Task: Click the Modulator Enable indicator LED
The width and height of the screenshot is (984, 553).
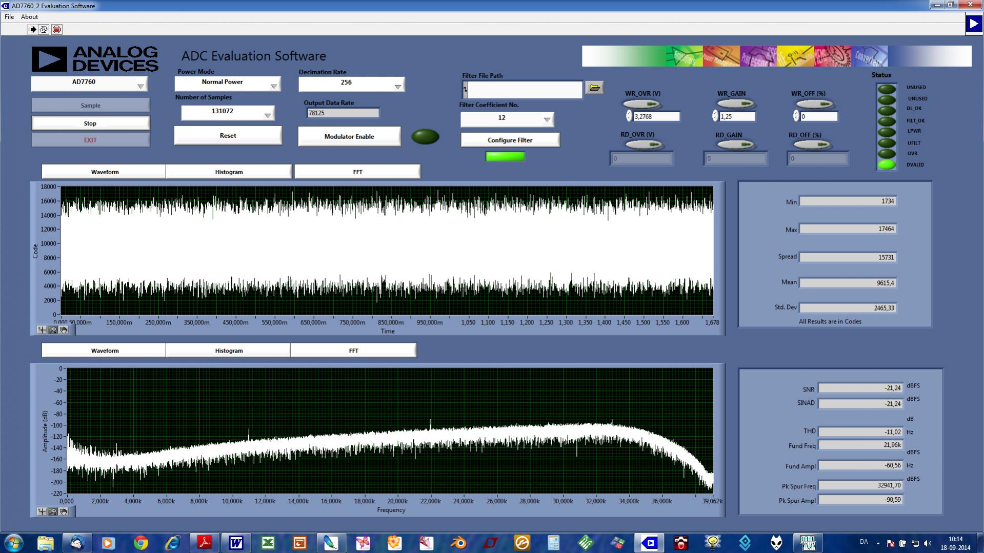Action: (425, 136)
